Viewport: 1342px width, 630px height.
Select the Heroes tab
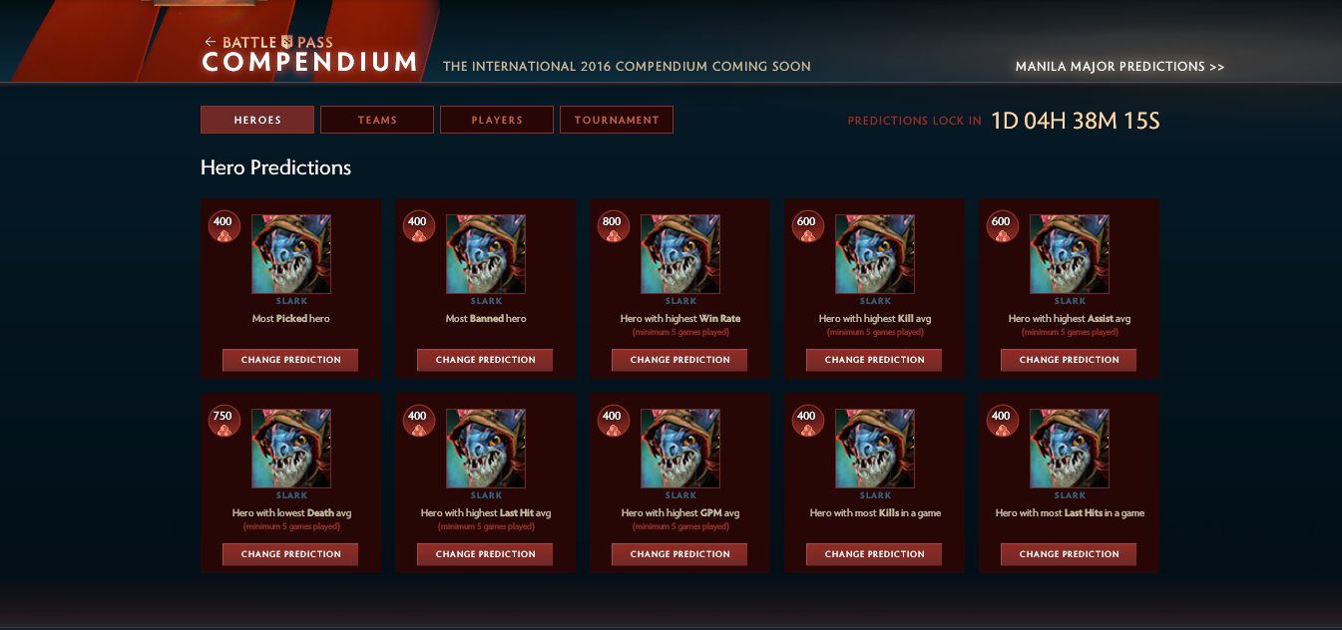[x=257, y=120]
